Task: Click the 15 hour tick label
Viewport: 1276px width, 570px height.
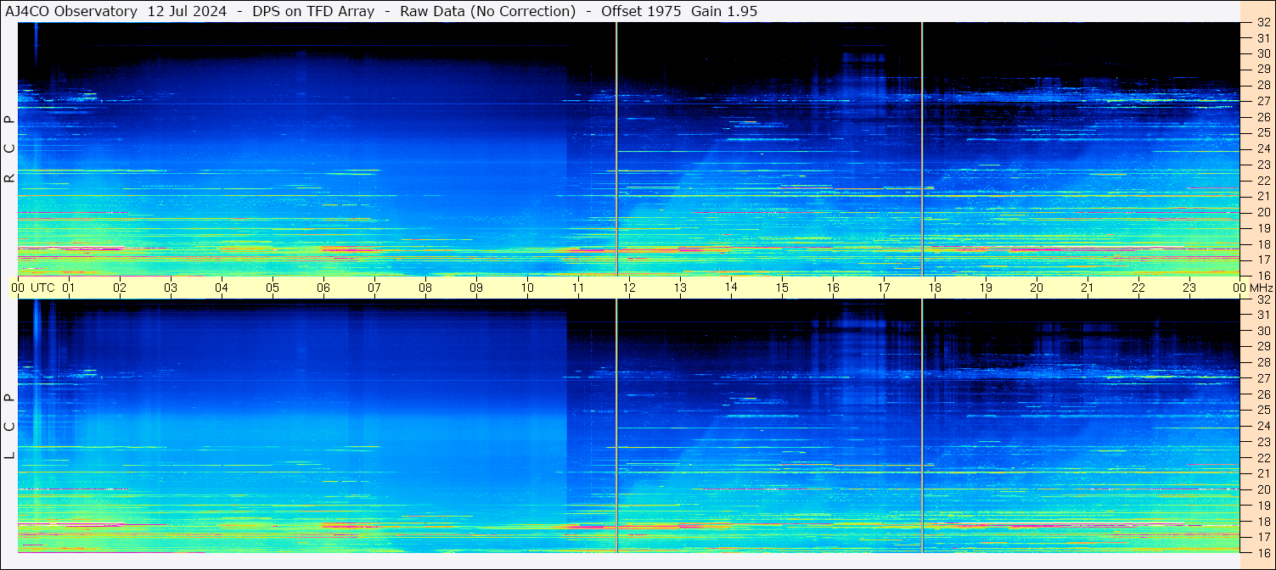Action: click(782, 288)
